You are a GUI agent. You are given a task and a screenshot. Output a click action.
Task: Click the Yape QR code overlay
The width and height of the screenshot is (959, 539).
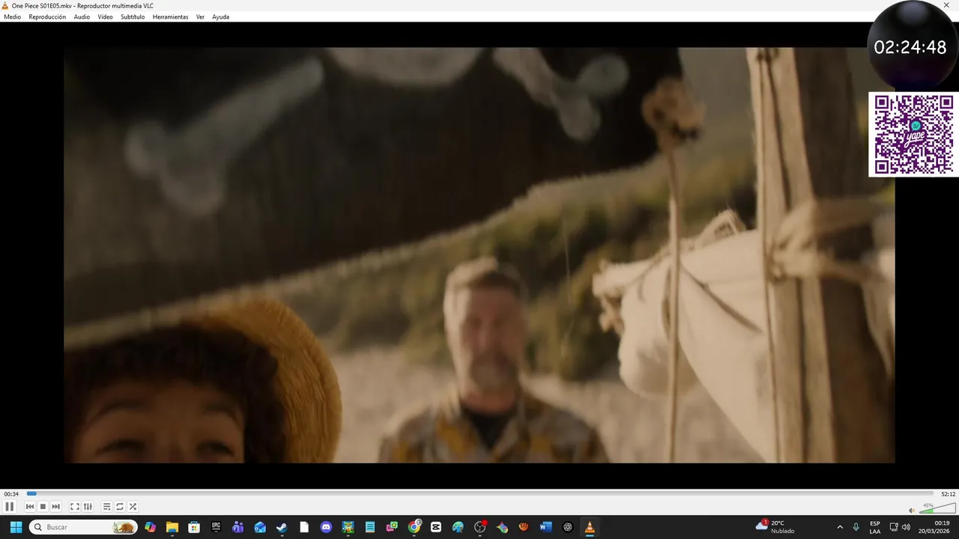click(913, 135)
